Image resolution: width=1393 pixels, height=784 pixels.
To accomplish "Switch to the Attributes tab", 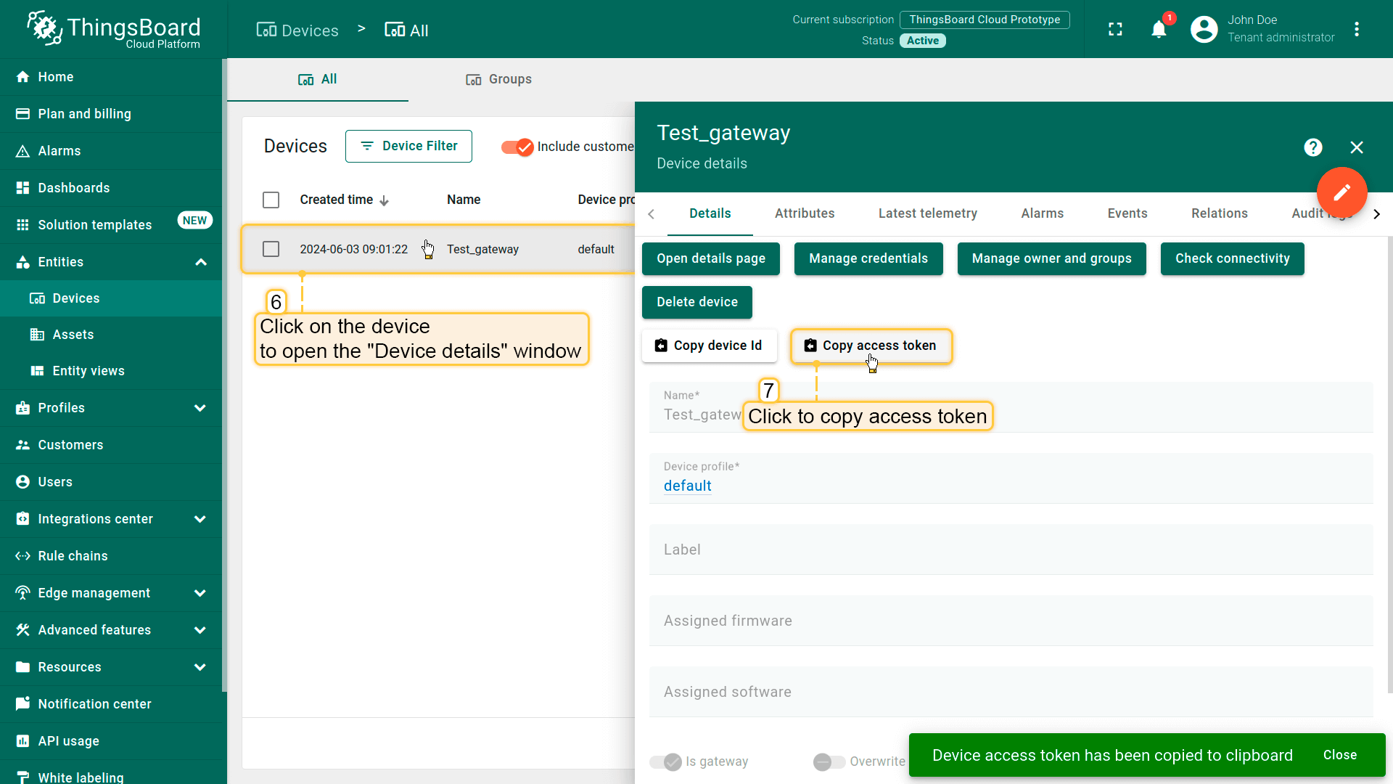I will pos(805,213).
